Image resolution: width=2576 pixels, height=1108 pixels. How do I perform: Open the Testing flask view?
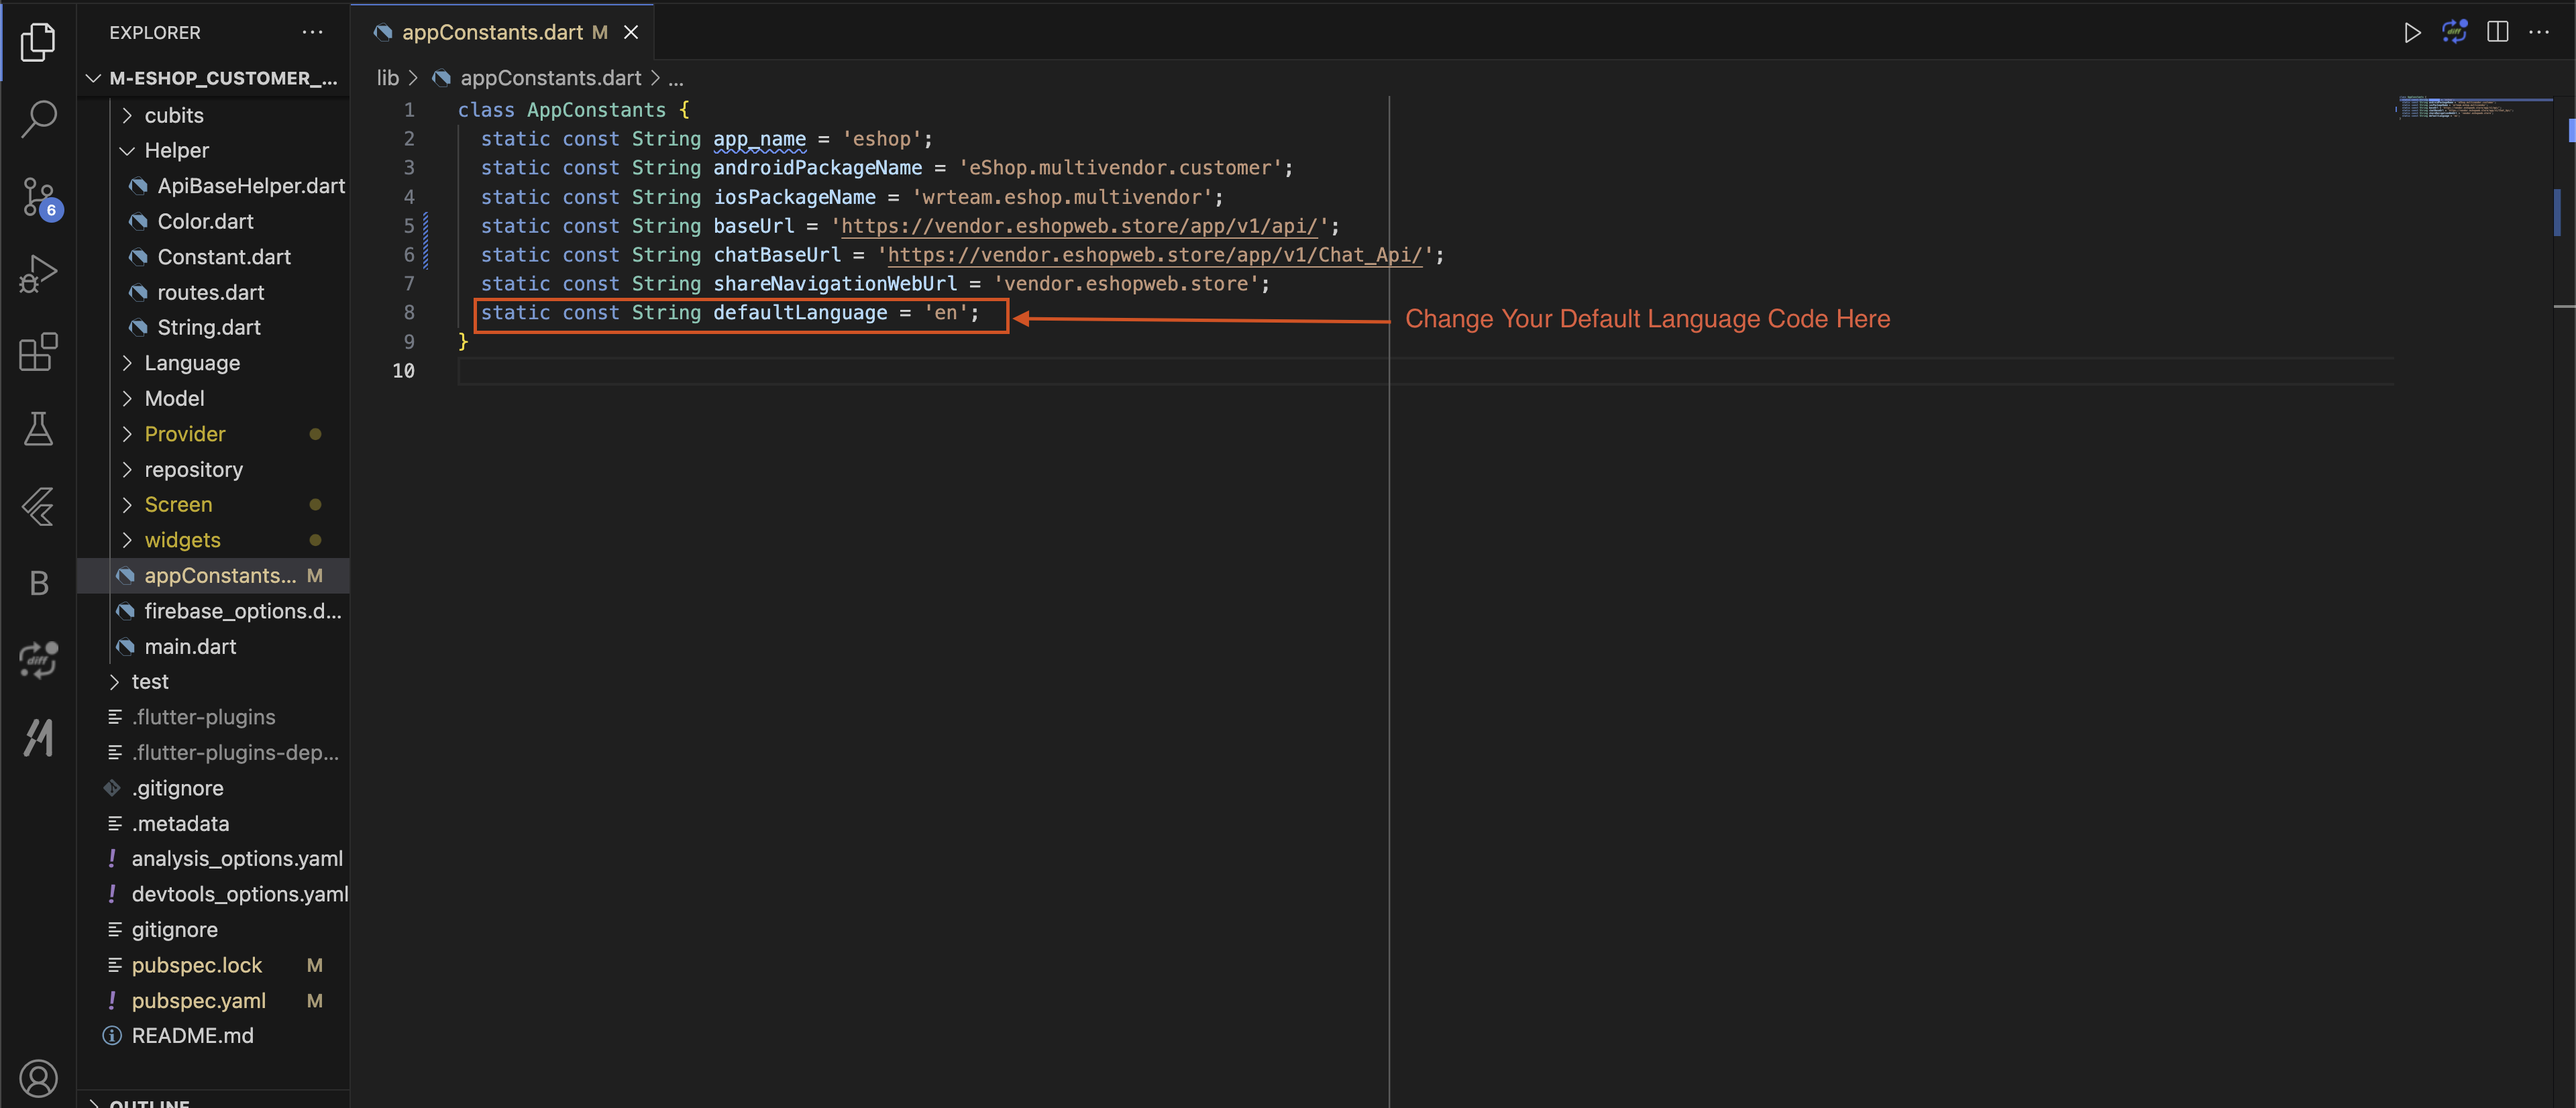(38, 429)
